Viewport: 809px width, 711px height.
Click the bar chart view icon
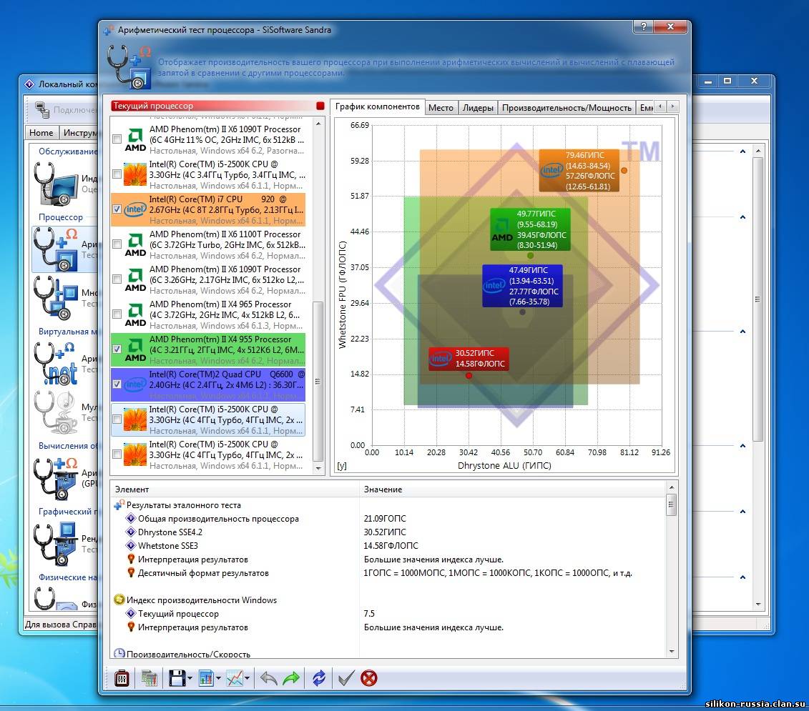pos(207,678)
